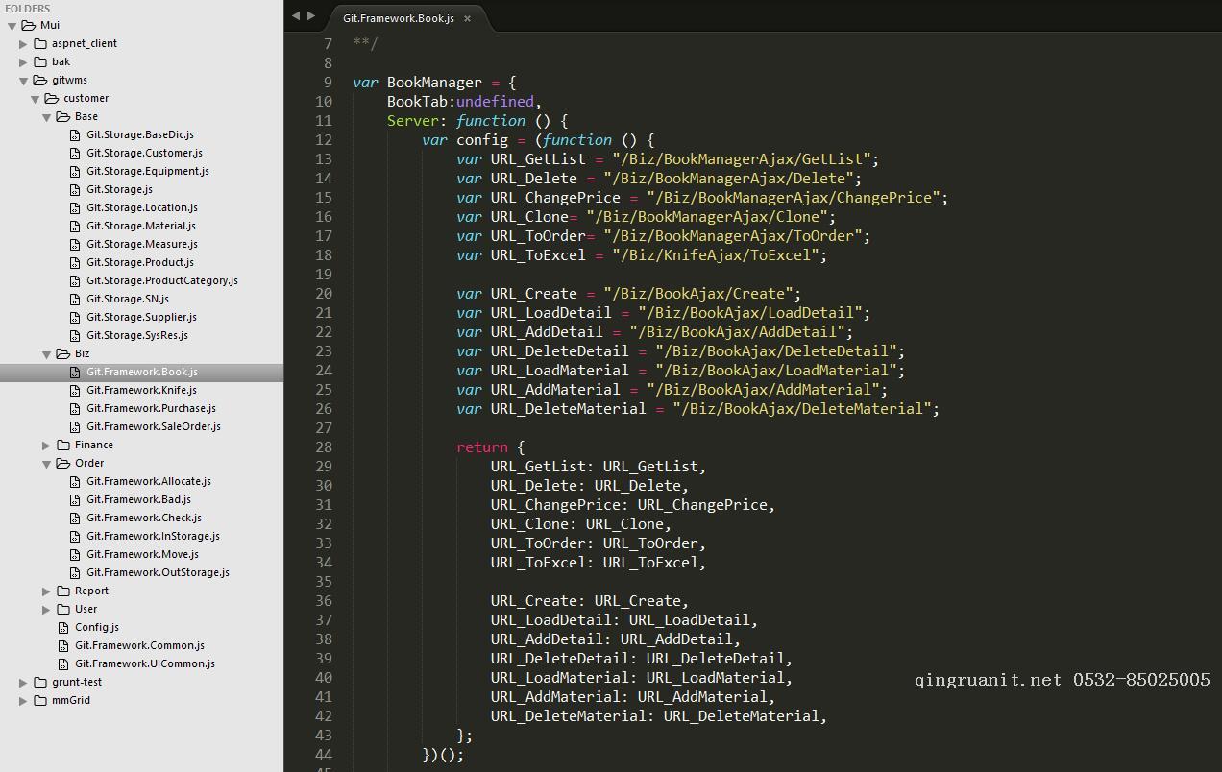This screenshot has height=772, width=1222.
Task: Select the bak folder label
Action: click(61, 61)
